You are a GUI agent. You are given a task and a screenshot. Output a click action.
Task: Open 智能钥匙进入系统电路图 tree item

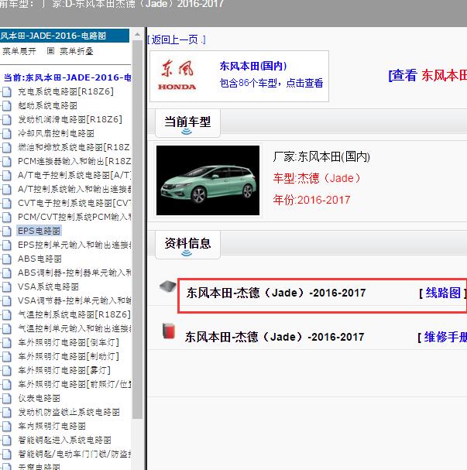click(x=65, y=441)
